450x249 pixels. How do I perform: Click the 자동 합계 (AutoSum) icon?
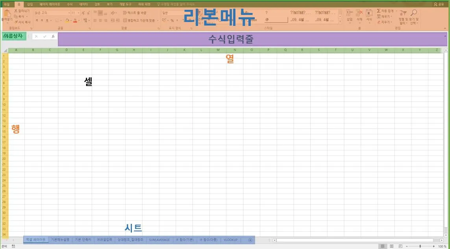pos(379,11)
